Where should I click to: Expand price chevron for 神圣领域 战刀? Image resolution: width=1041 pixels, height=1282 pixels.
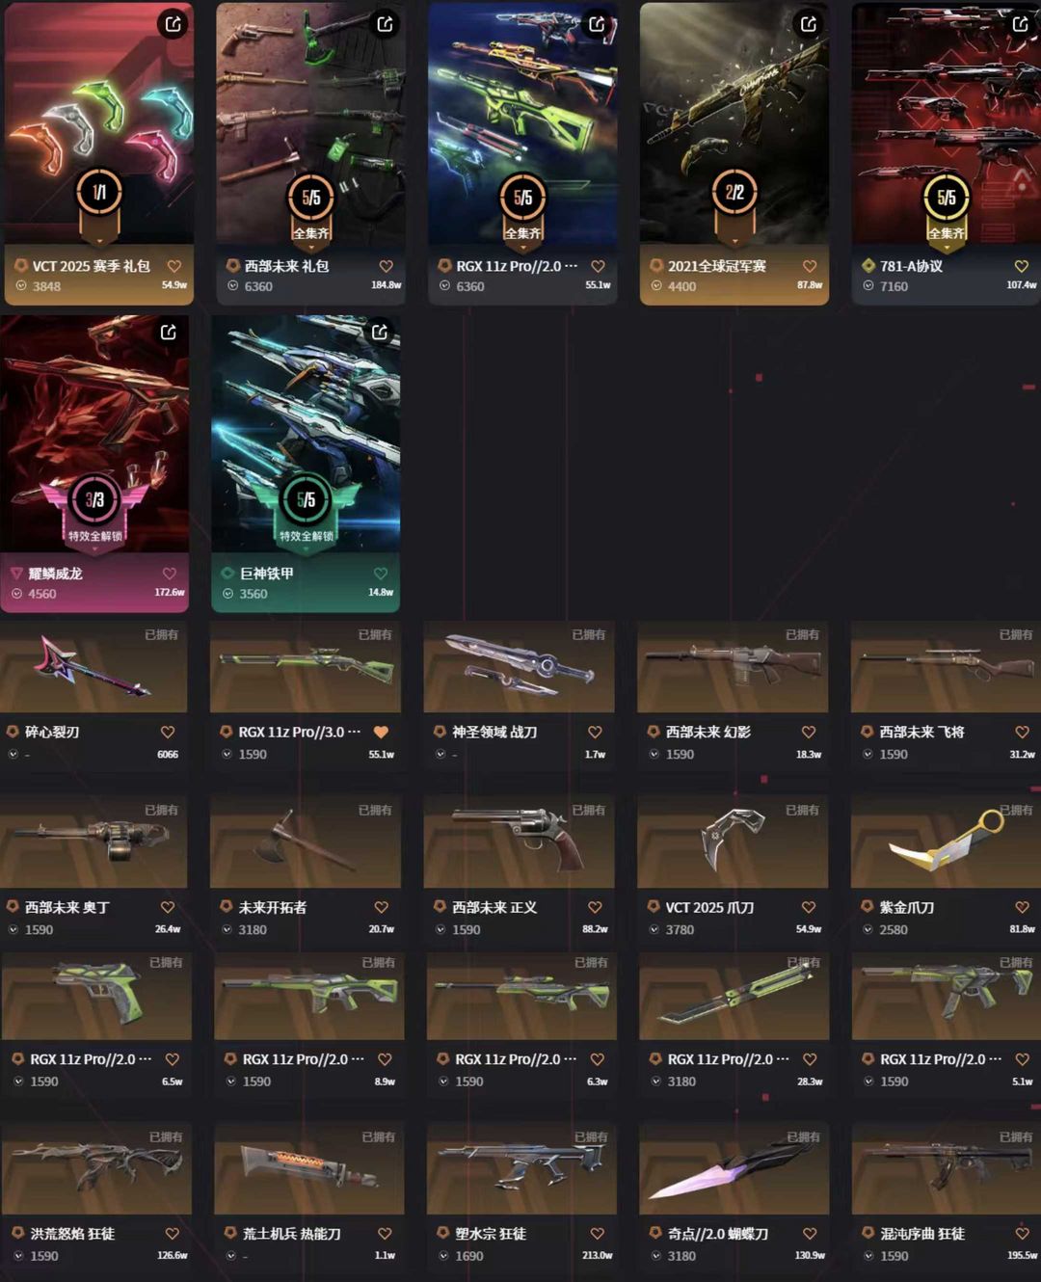(x=440, y=755)
